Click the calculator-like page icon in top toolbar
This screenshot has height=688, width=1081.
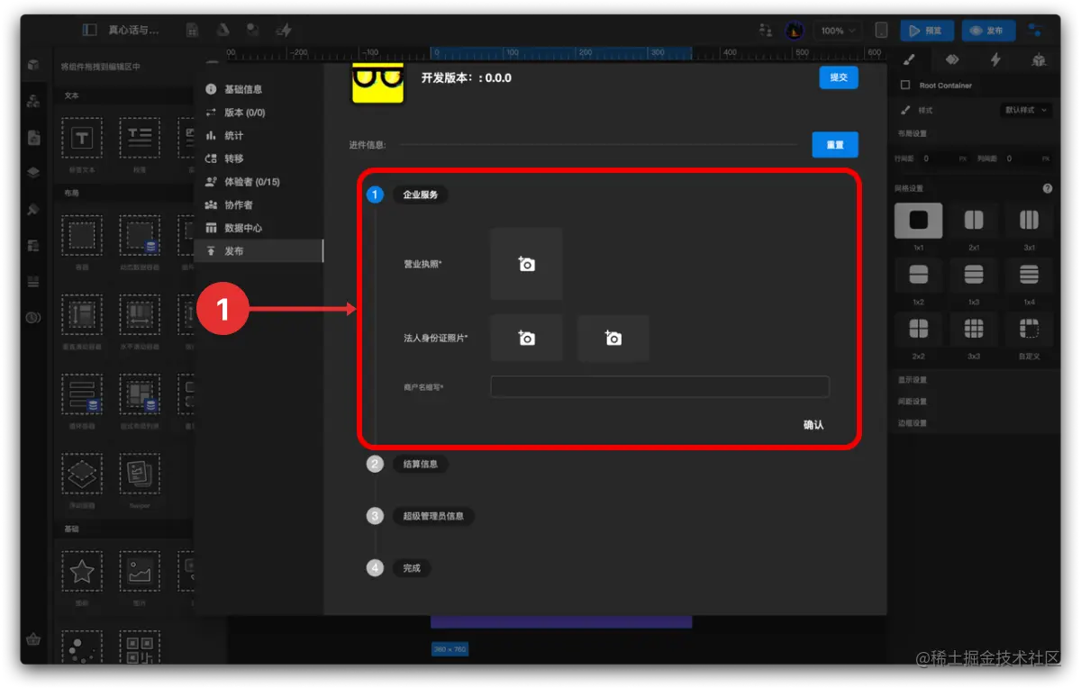[x=192, y=30]
